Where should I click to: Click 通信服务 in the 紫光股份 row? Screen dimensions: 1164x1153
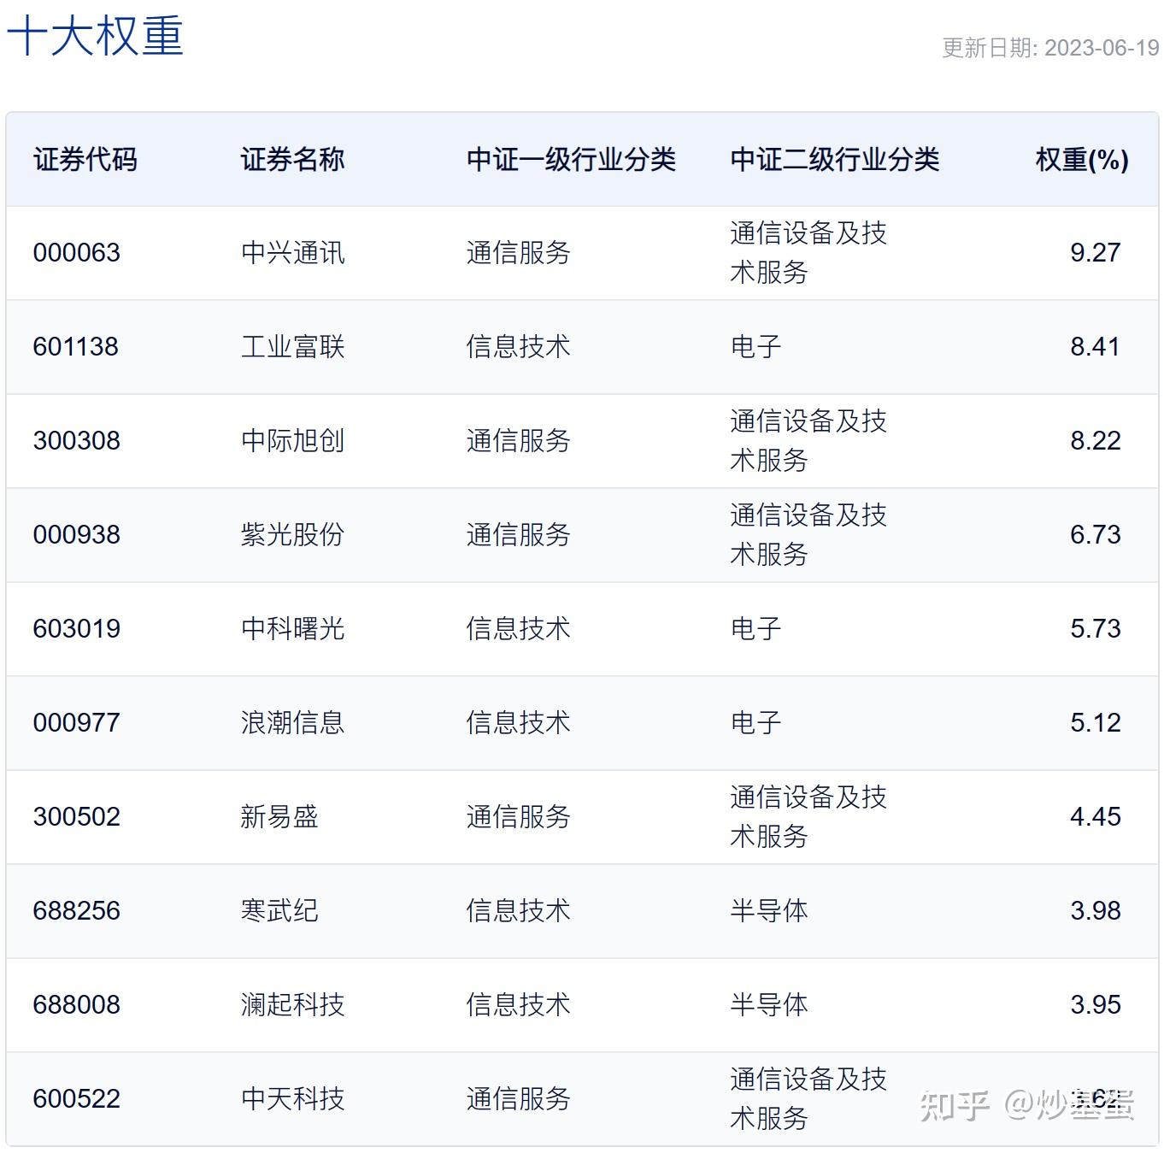(x=519, y=535)
